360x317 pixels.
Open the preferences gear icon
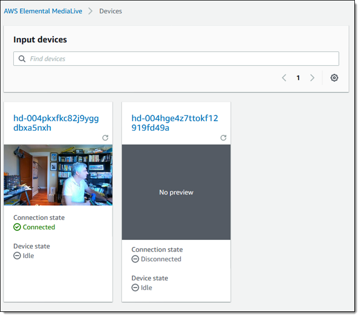(x=334, y=78)
